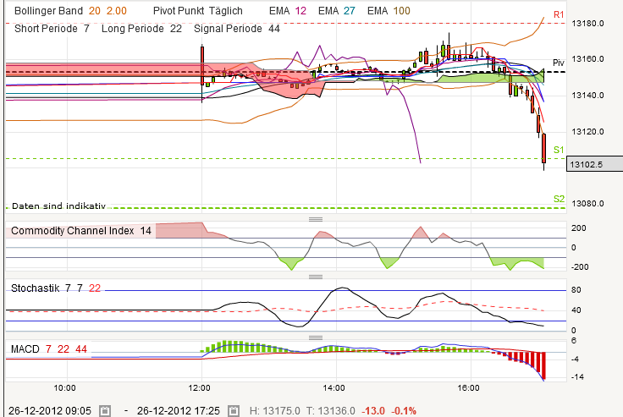Viewport: 623px width, 417px height.
Task: Click the 10:00 time axis label
Action: 65,387
